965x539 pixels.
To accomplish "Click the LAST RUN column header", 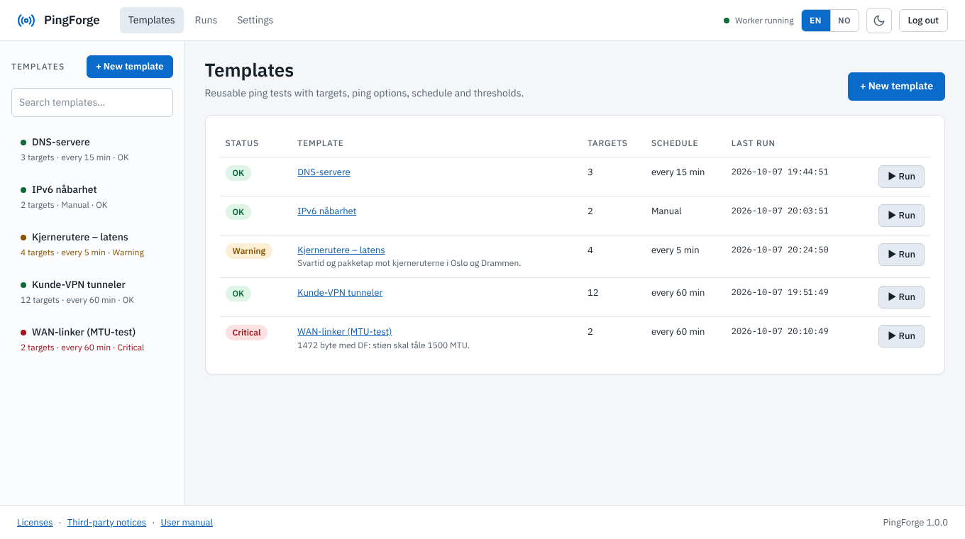I will pyautogui.click(x=753, y=143).
